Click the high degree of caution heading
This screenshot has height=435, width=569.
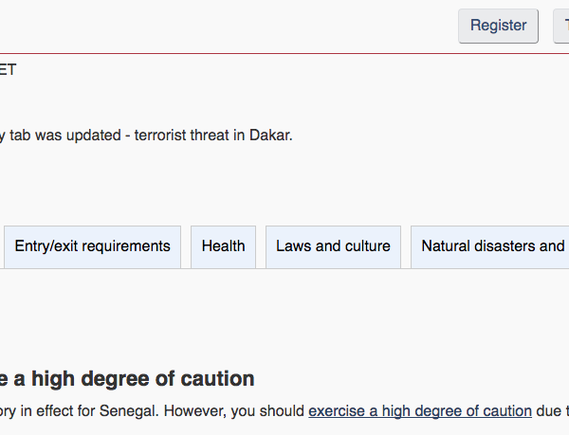coord(127,379)
